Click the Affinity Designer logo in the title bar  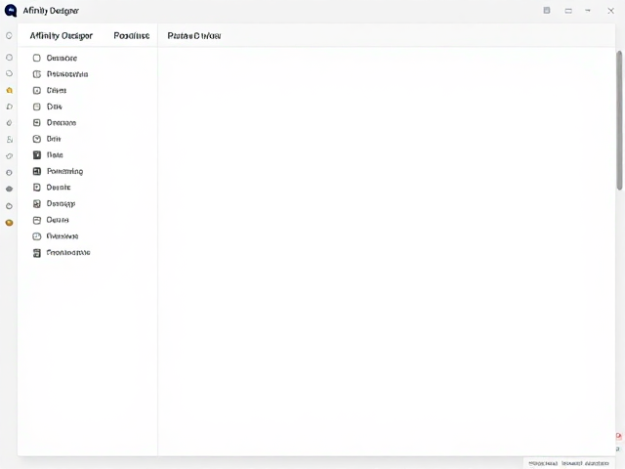point(11,11)
